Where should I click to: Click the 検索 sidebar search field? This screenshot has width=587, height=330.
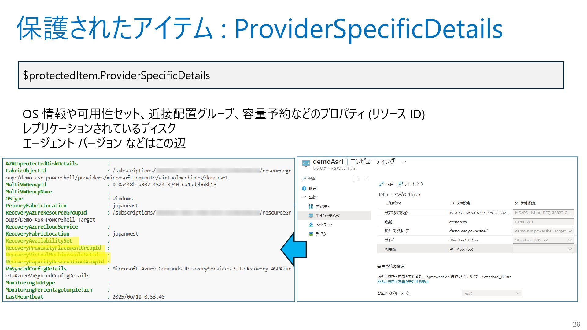(x=327, y=178)
